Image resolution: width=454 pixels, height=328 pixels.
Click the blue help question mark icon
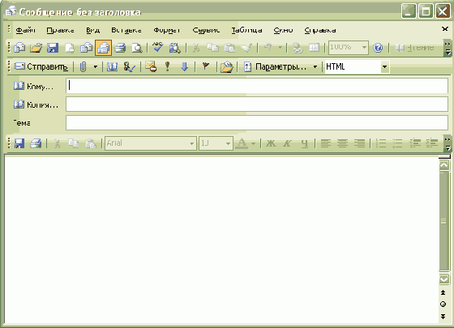(x=378, y=48)
